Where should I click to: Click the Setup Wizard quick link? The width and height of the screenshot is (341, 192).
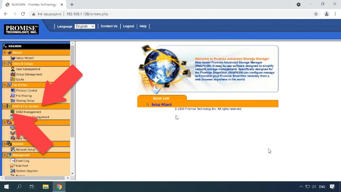tap(161, 104)
